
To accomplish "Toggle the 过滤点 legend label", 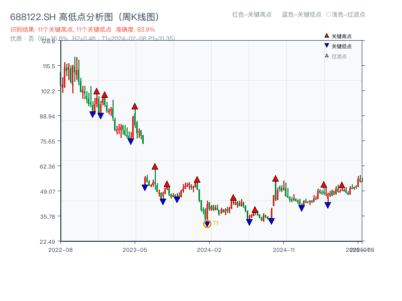I will [339, 56].
